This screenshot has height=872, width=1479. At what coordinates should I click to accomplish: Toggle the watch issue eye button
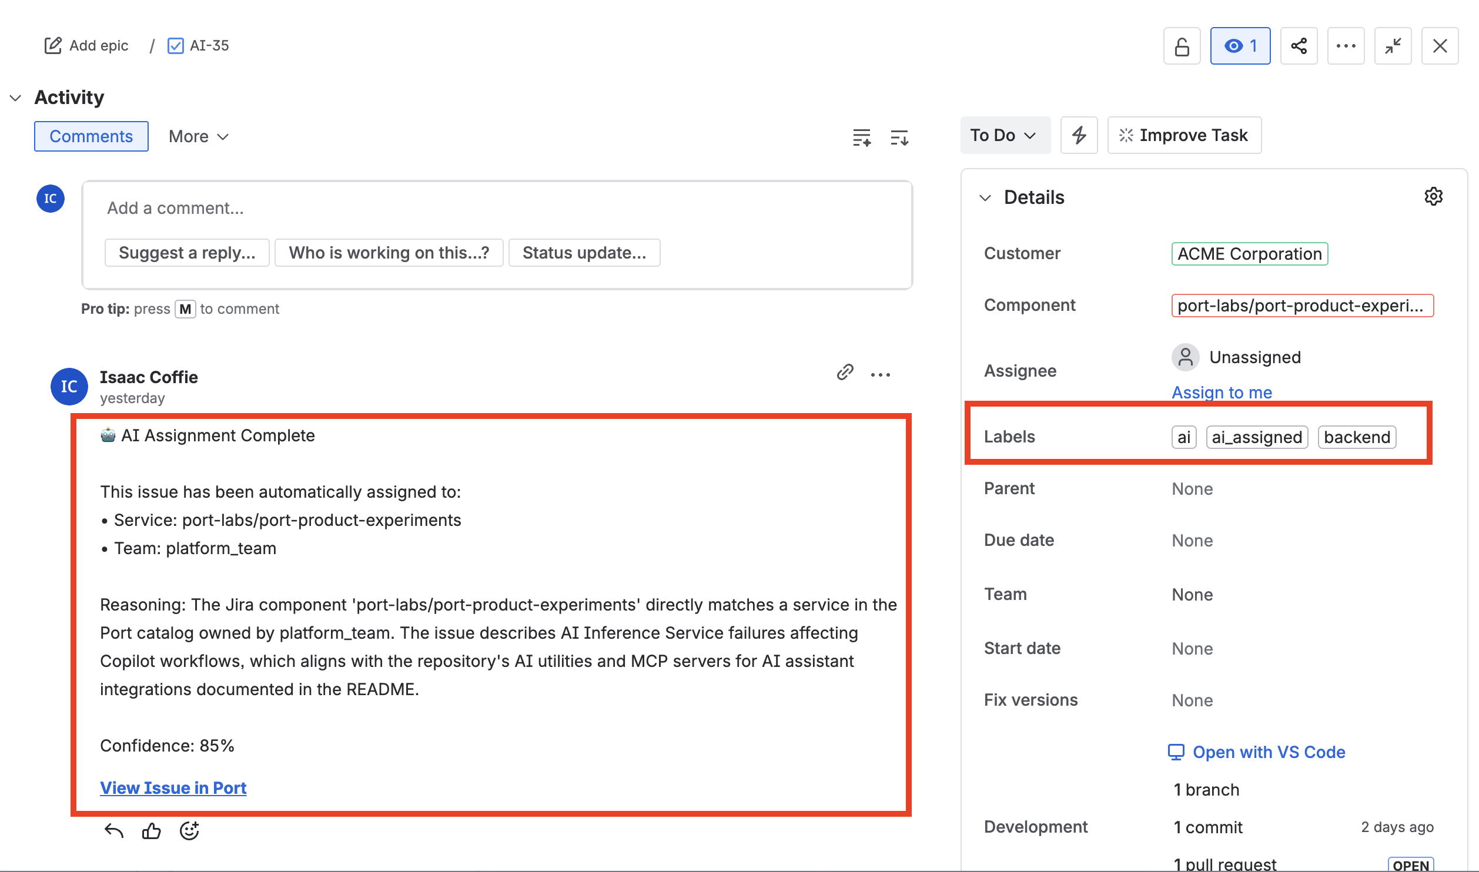1240,46
